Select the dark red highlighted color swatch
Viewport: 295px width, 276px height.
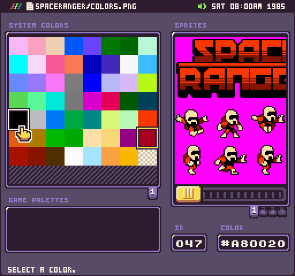(147, 138)
